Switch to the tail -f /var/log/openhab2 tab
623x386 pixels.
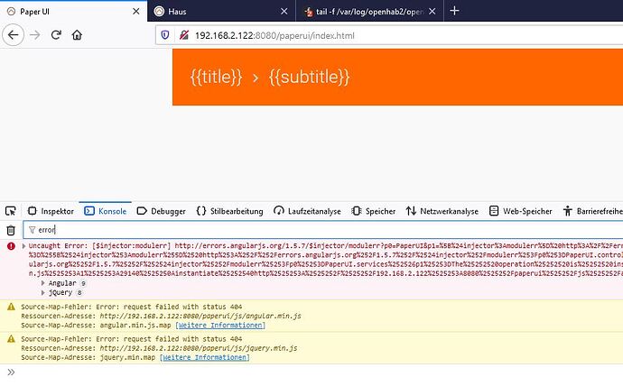(369, 11)
